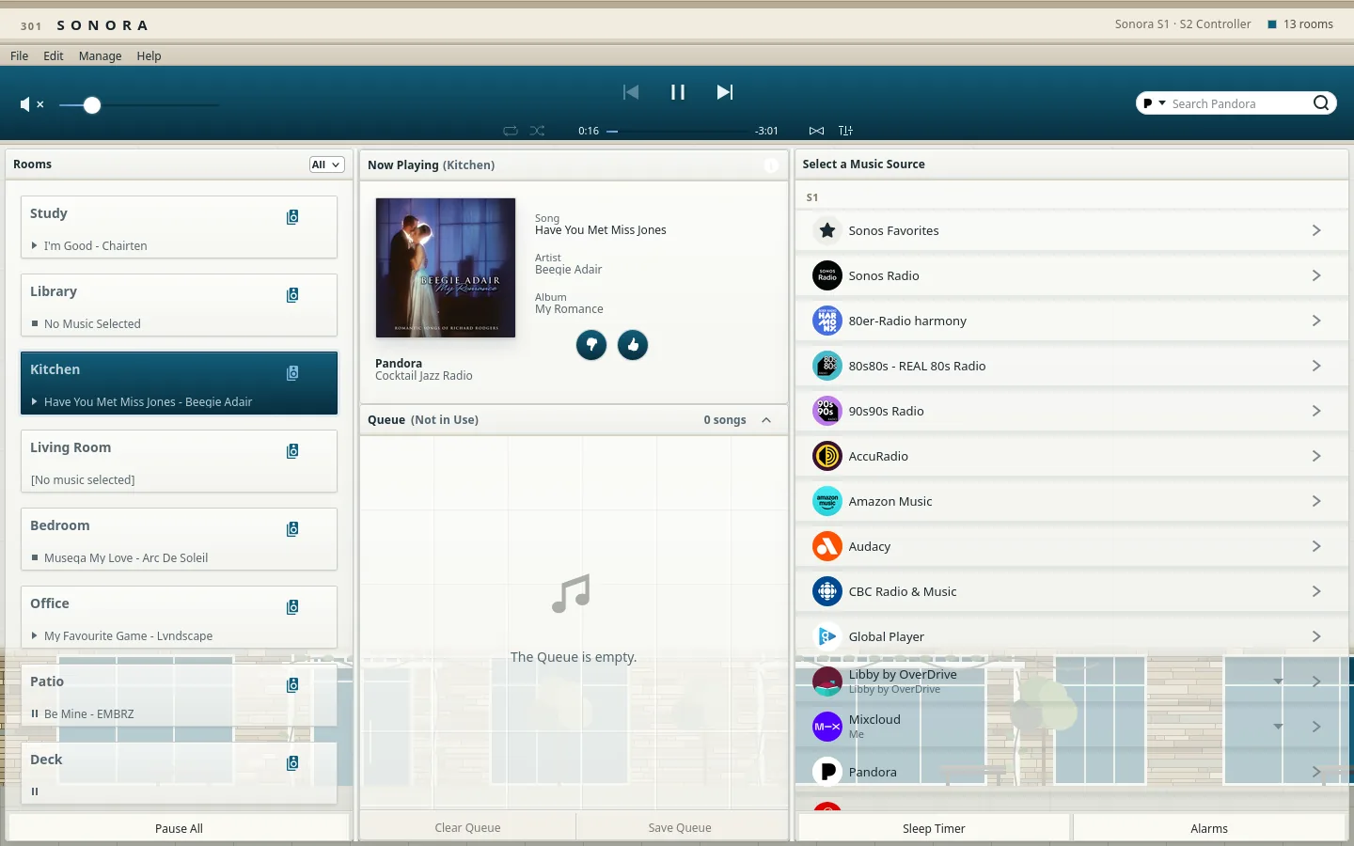Click the Bedroom group icon
1354x846 pixels.
pyautogui.click(x=292, y=529)
